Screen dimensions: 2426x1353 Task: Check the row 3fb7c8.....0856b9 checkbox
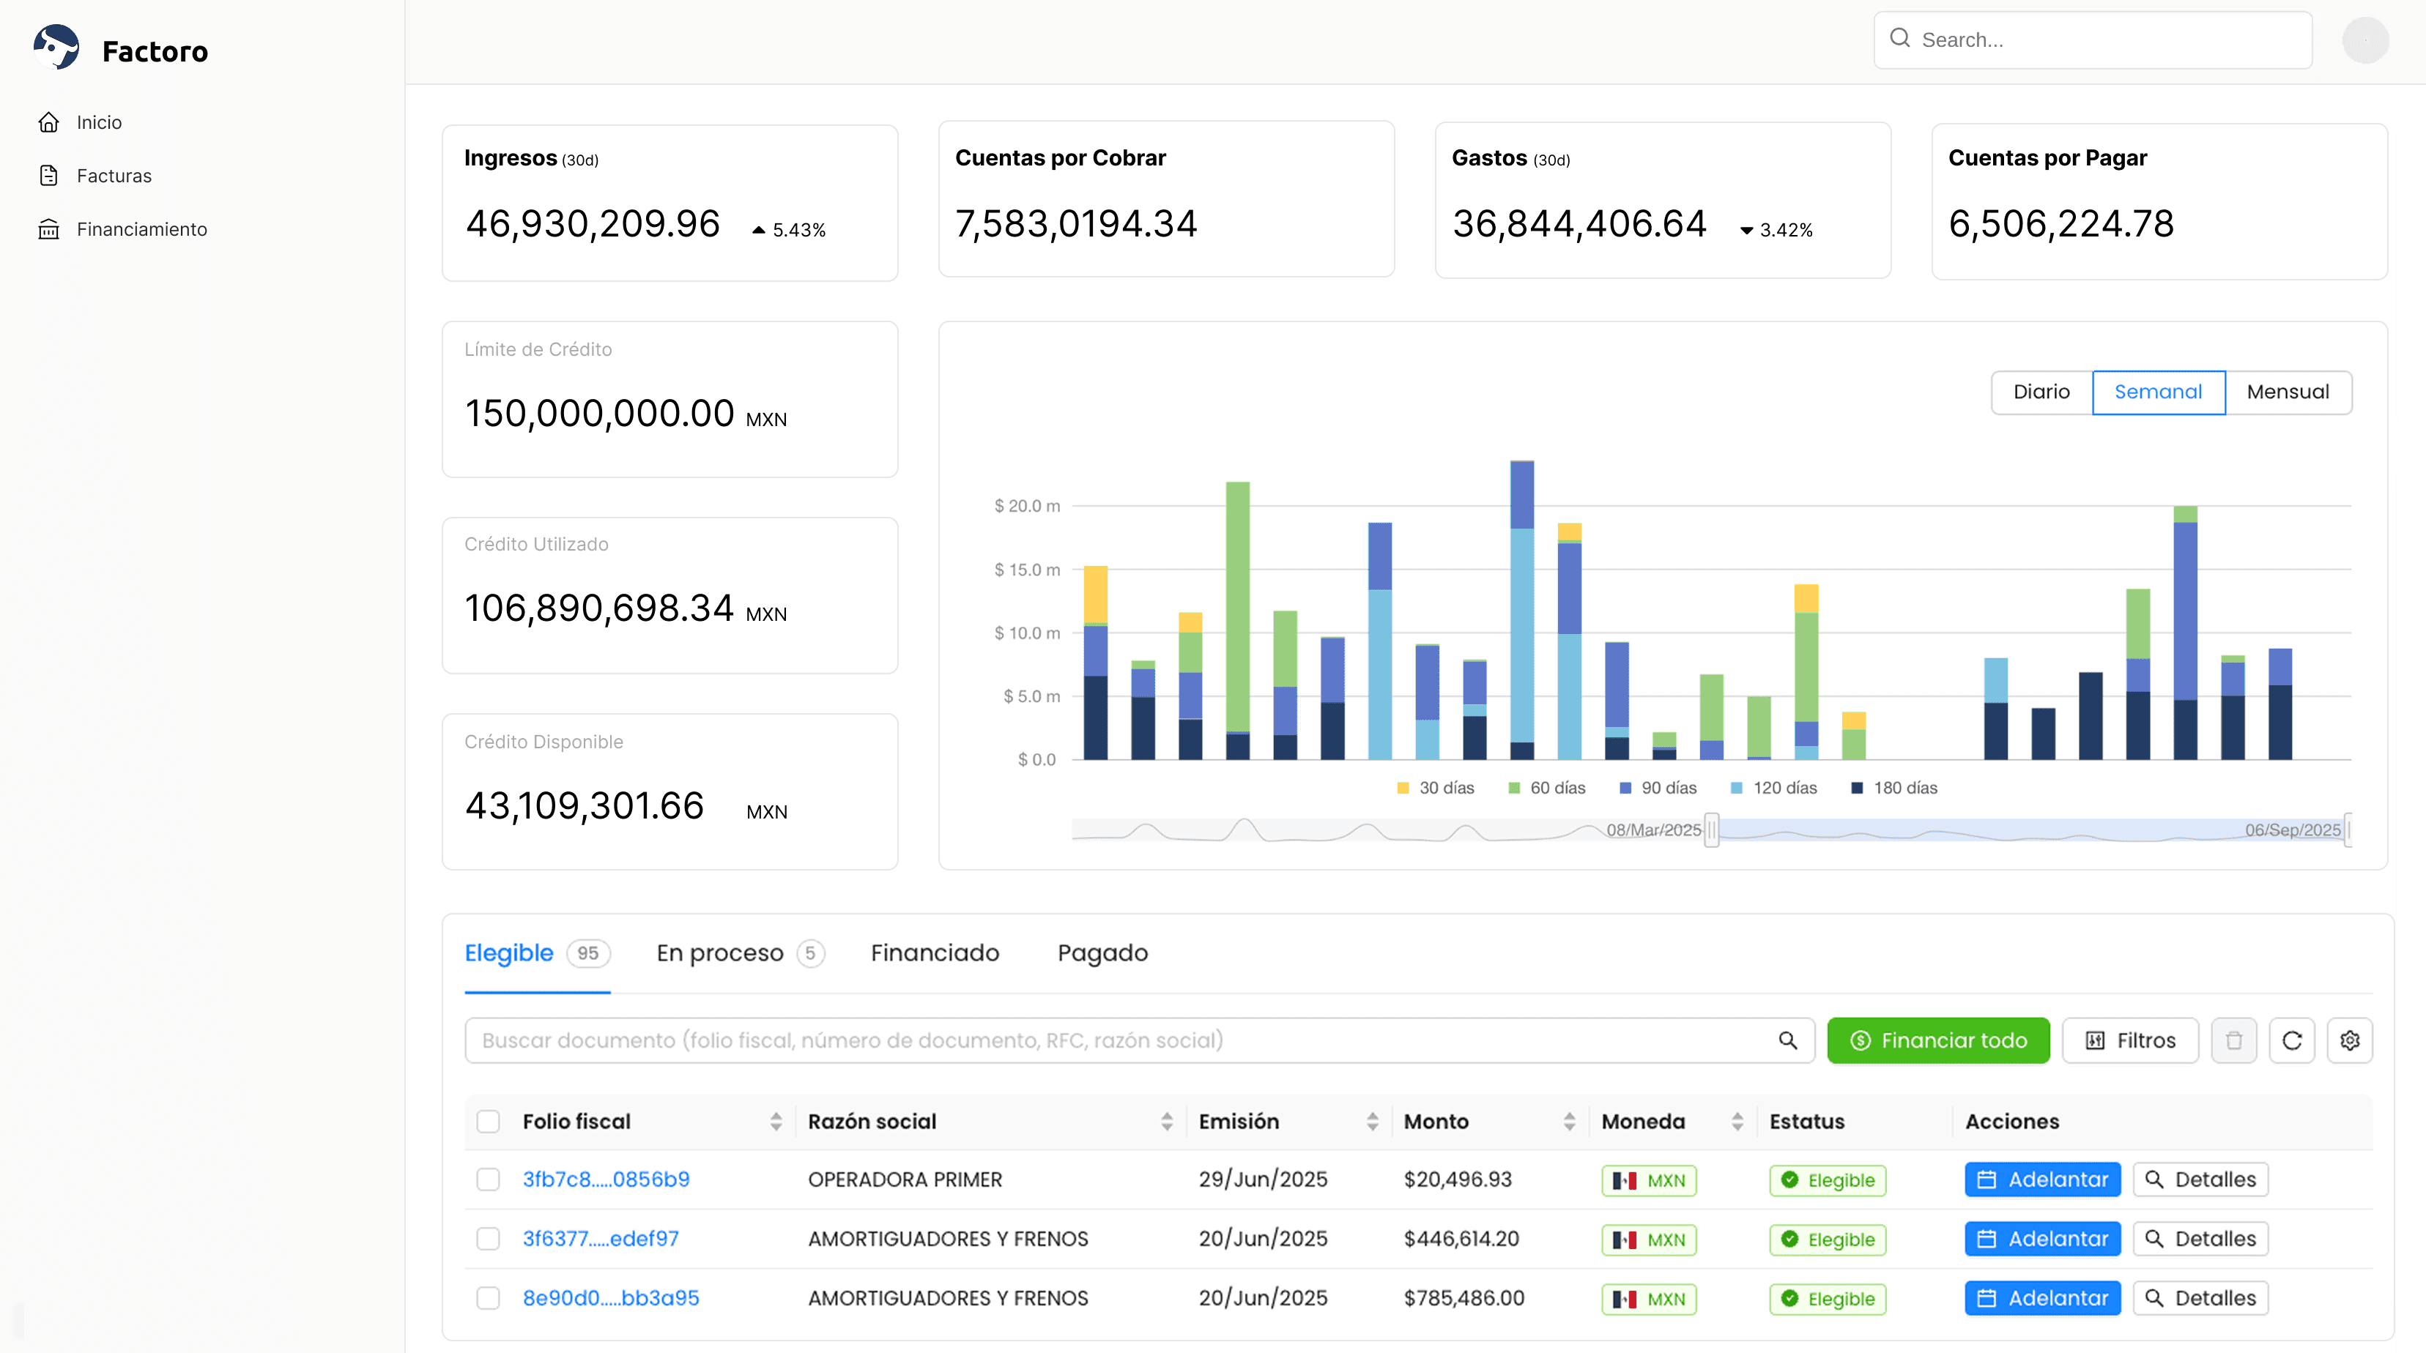tap(488, 1179)
